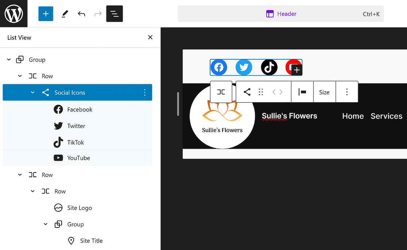Viewport: 407px width, 250px height.
Task: Select Site Logo in List View
Action: click(x=80, y=208)
